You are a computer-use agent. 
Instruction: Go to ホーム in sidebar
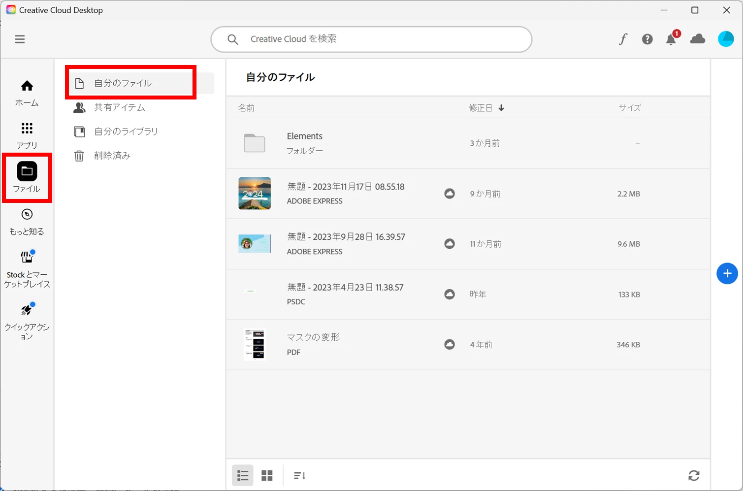(27, 93)
